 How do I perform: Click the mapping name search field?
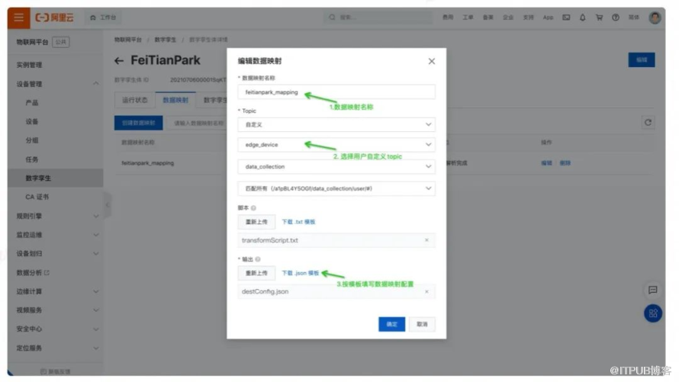(198, 123)
